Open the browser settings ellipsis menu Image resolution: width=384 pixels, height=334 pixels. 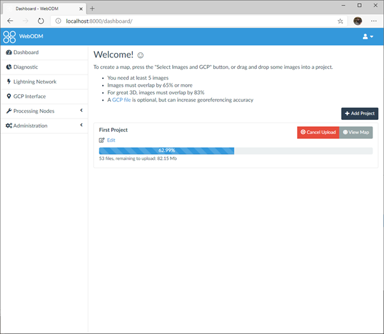pos(373,21)
